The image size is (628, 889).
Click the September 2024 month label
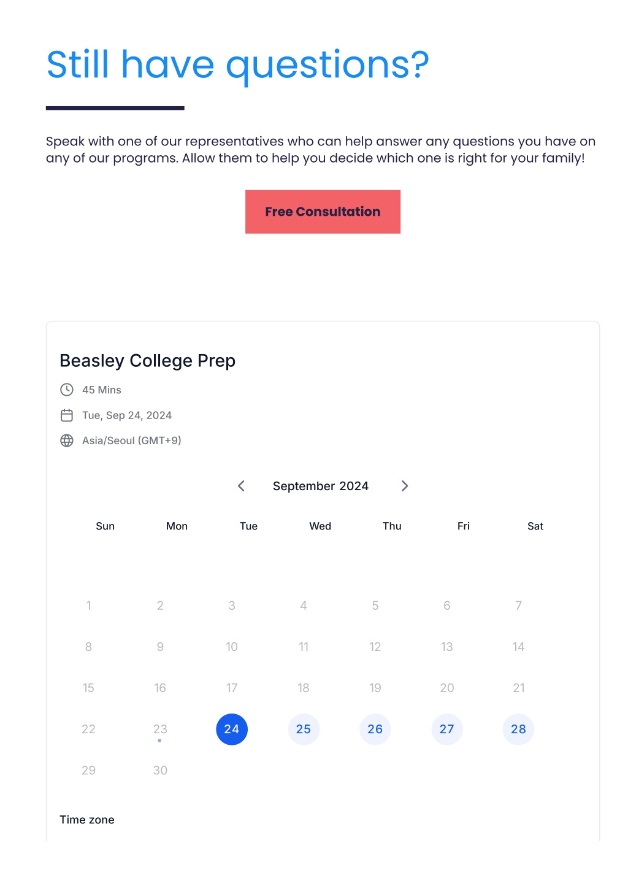(x=321, y=486)
